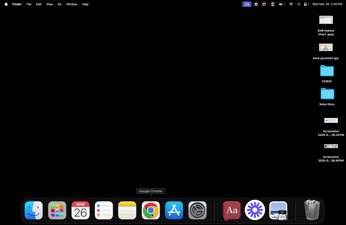Open Launchpad from the Dock

[x=57, y=210]
